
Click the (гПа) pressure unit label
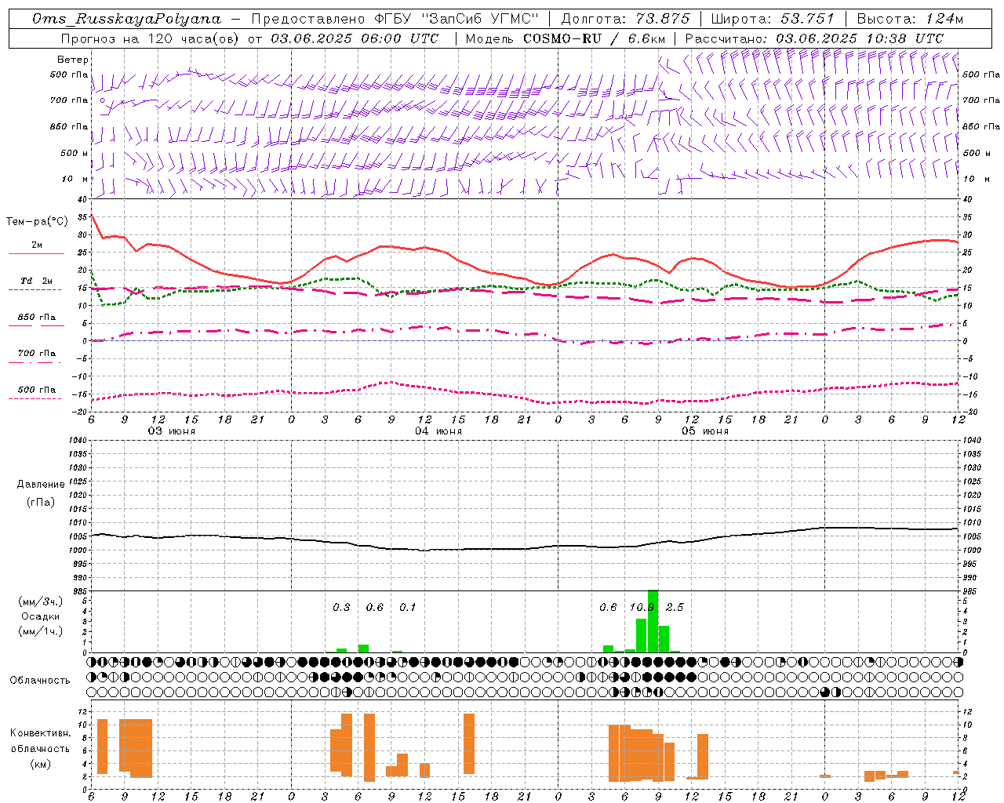click(41, 502)
